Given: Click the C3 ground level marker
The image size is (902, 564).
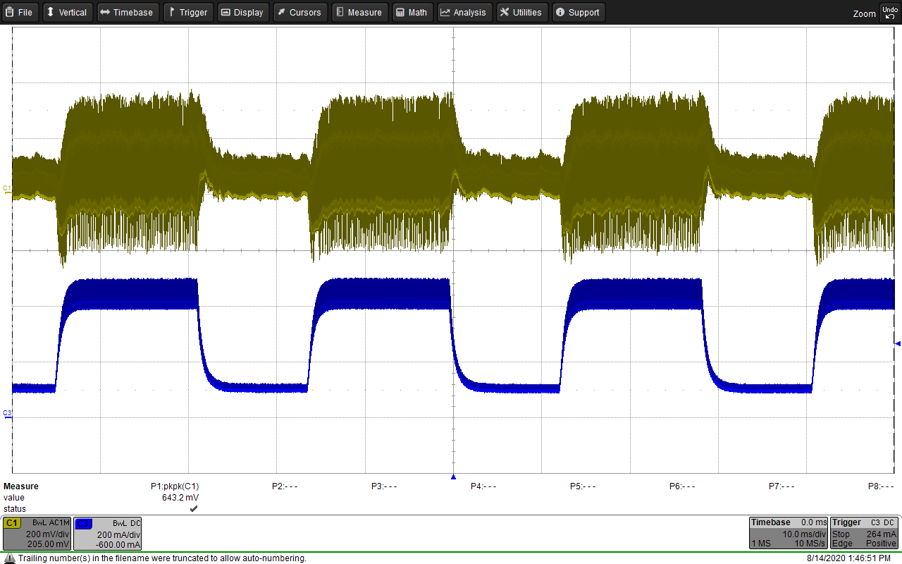Looking at the screenshot, I should [x=7, y=414].
